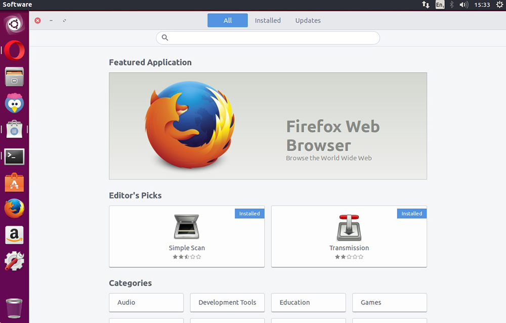Screen dimensions: 506x323
Task: Switch to the Installed tab
Action: pyautogui.click(x=268, y=20)
